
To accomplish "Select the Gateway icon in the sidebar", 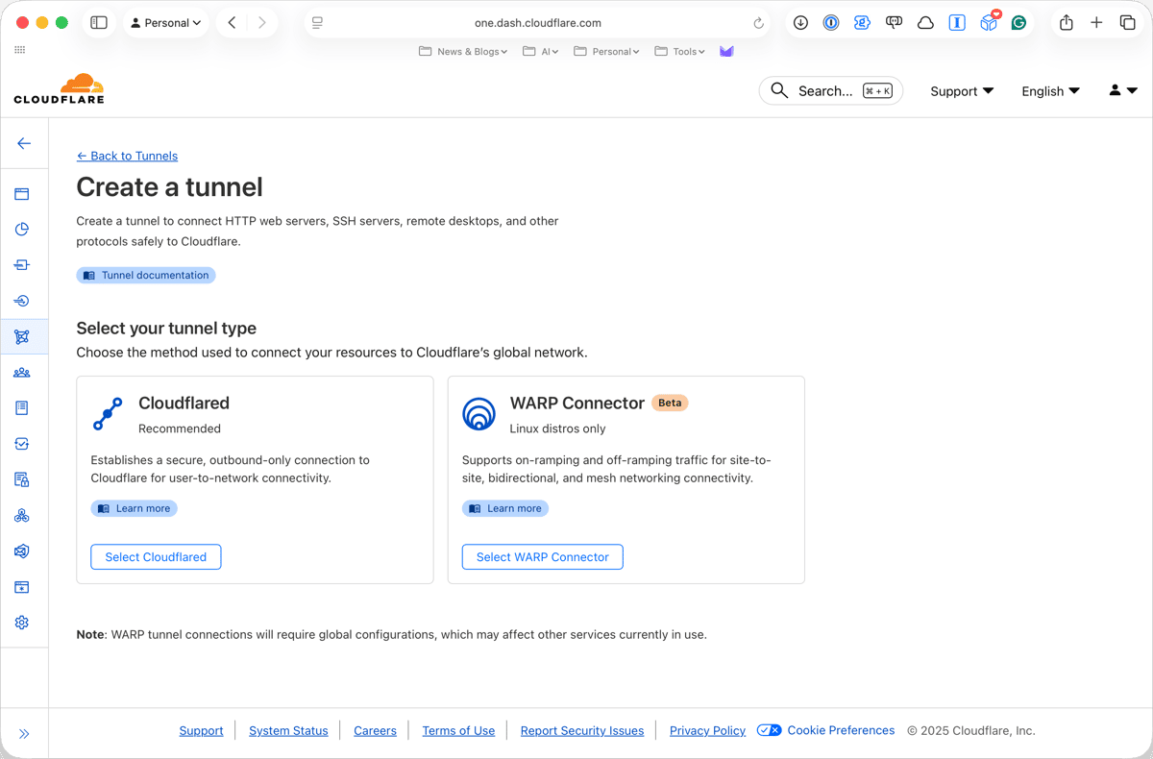I will coord(21,264).
